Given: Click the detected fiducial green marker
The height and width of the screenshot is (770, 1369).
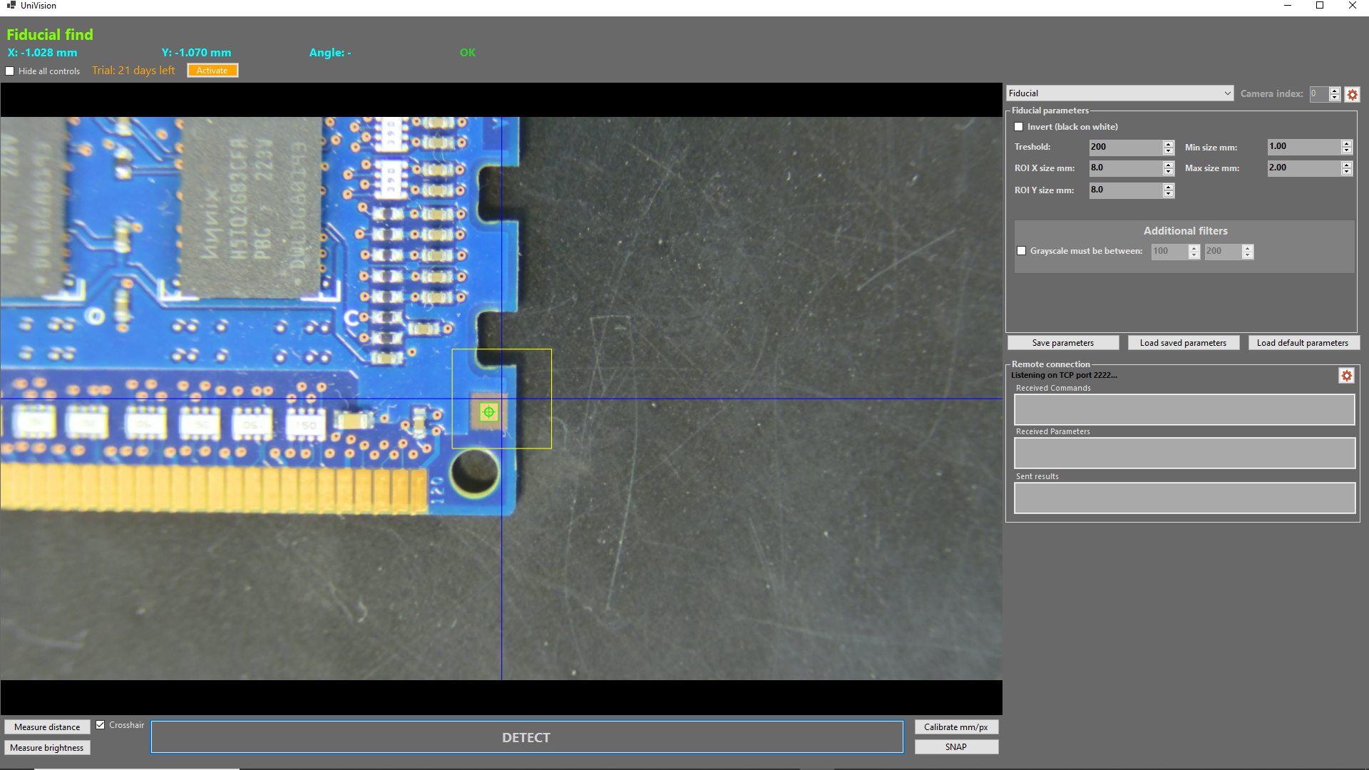Looking at the screenshot, I should tap(488, 412).
